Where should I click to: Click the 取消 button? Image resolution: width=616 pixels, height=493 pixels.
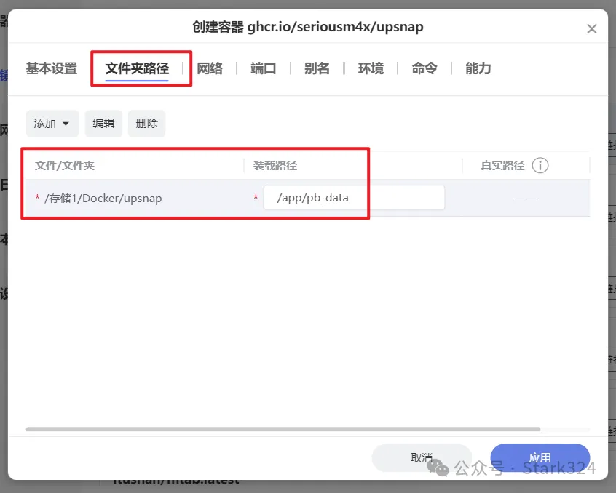[x=422, y=457]
